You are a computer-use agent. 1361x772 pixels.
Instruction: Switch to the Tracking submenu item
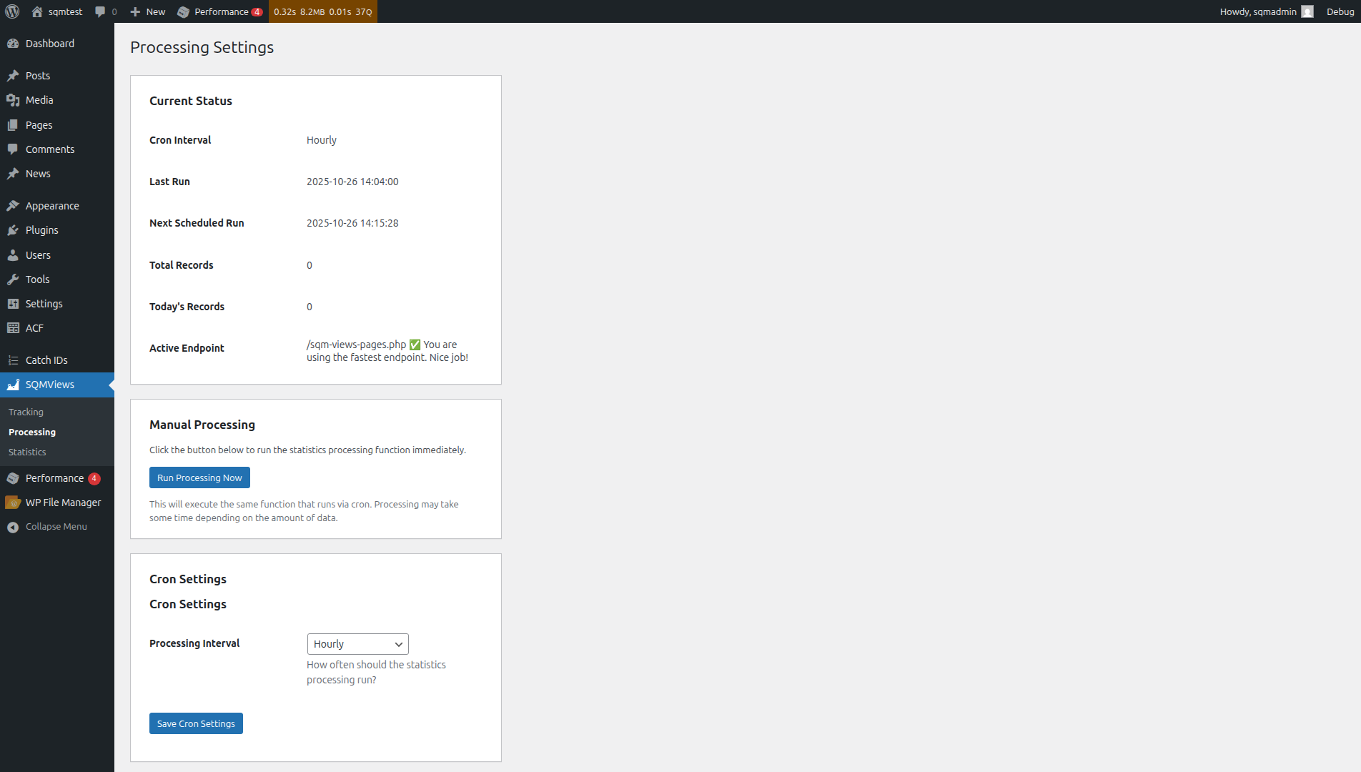pyautogui.click(x=26, y=412)
